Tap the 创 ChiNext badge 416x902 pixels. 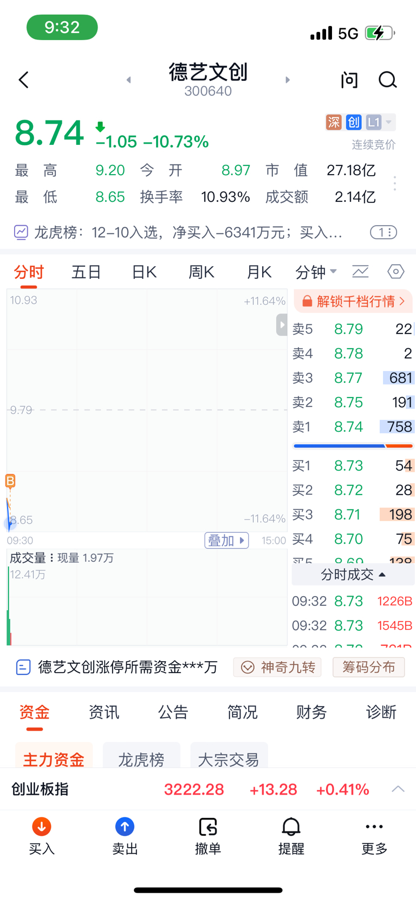354,122
